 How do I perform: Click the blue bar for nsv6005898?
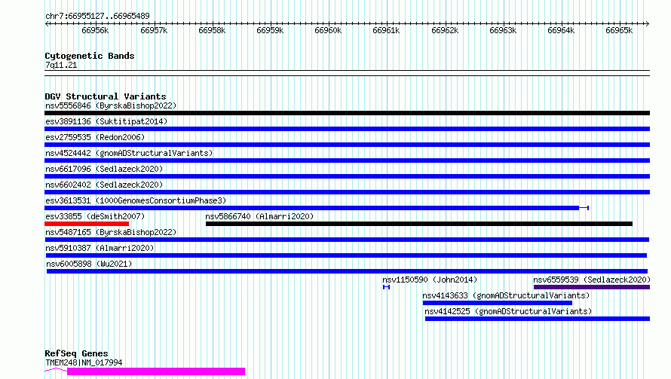tap(347, 271)
